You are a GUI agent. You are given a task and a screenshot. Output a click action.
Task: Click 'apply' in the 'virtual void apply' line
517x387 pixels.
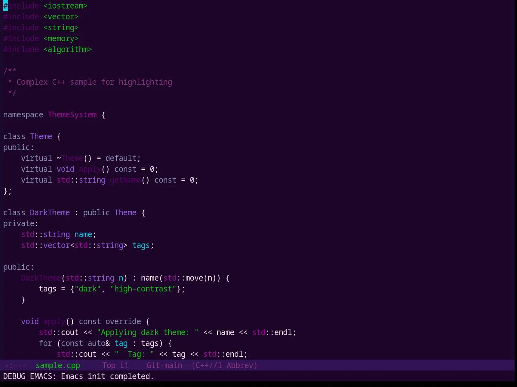click(x=90, y=169)
